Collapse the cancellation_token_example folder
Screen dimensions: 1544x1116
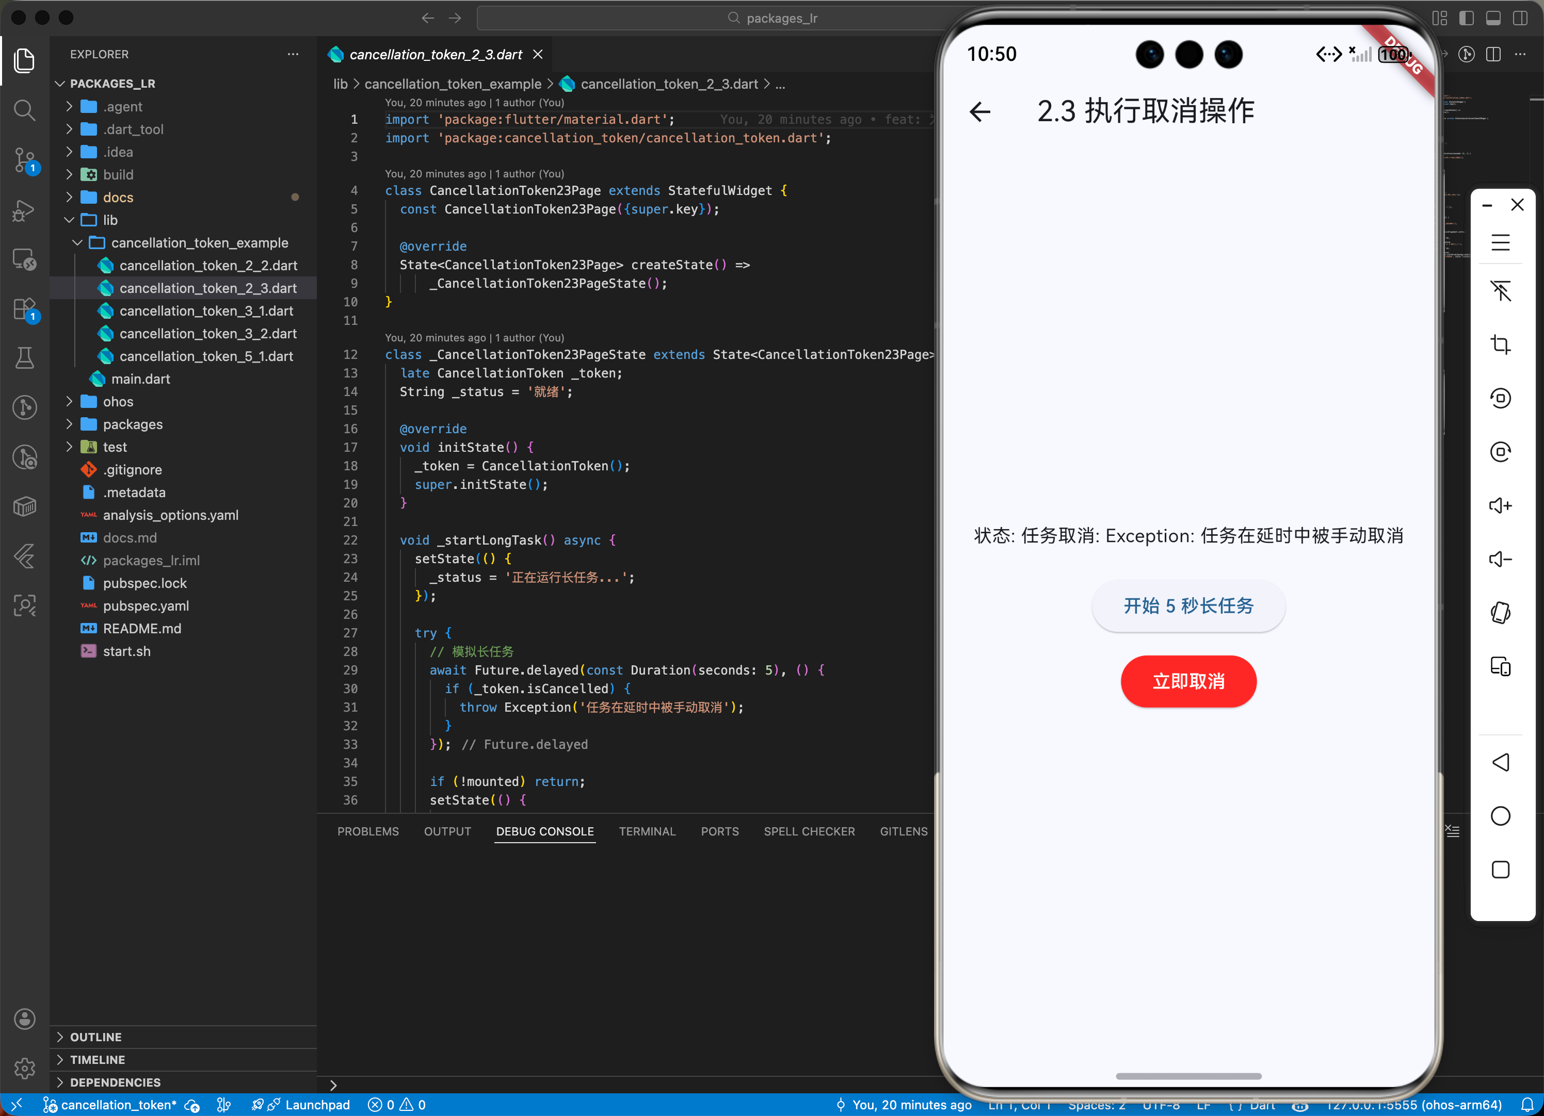coord(200,243)
